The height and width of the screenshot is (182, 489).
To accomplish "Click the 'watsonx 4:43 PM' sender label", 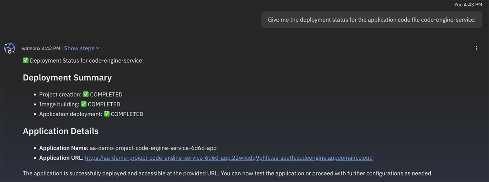I will click(x=41, y=48).
